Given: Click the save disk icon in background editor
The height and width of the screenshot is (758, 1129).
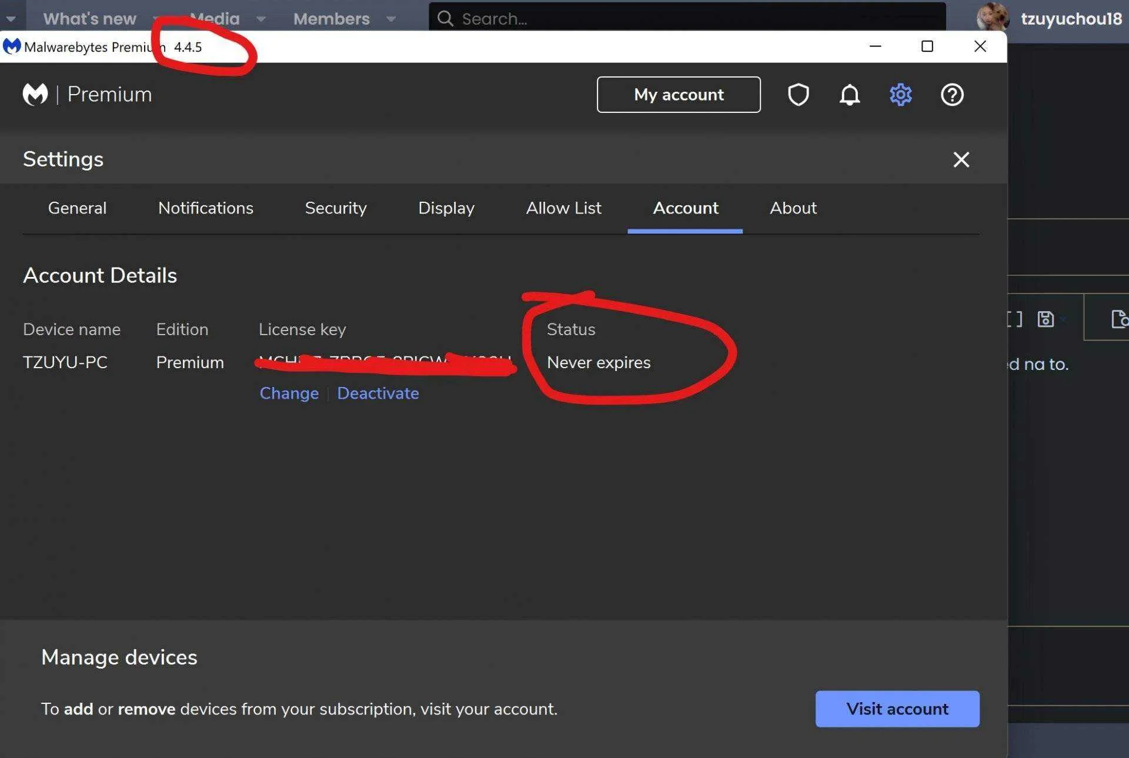Looking at the screenshot, I should pyautogui.click(x=1045, y=319).
